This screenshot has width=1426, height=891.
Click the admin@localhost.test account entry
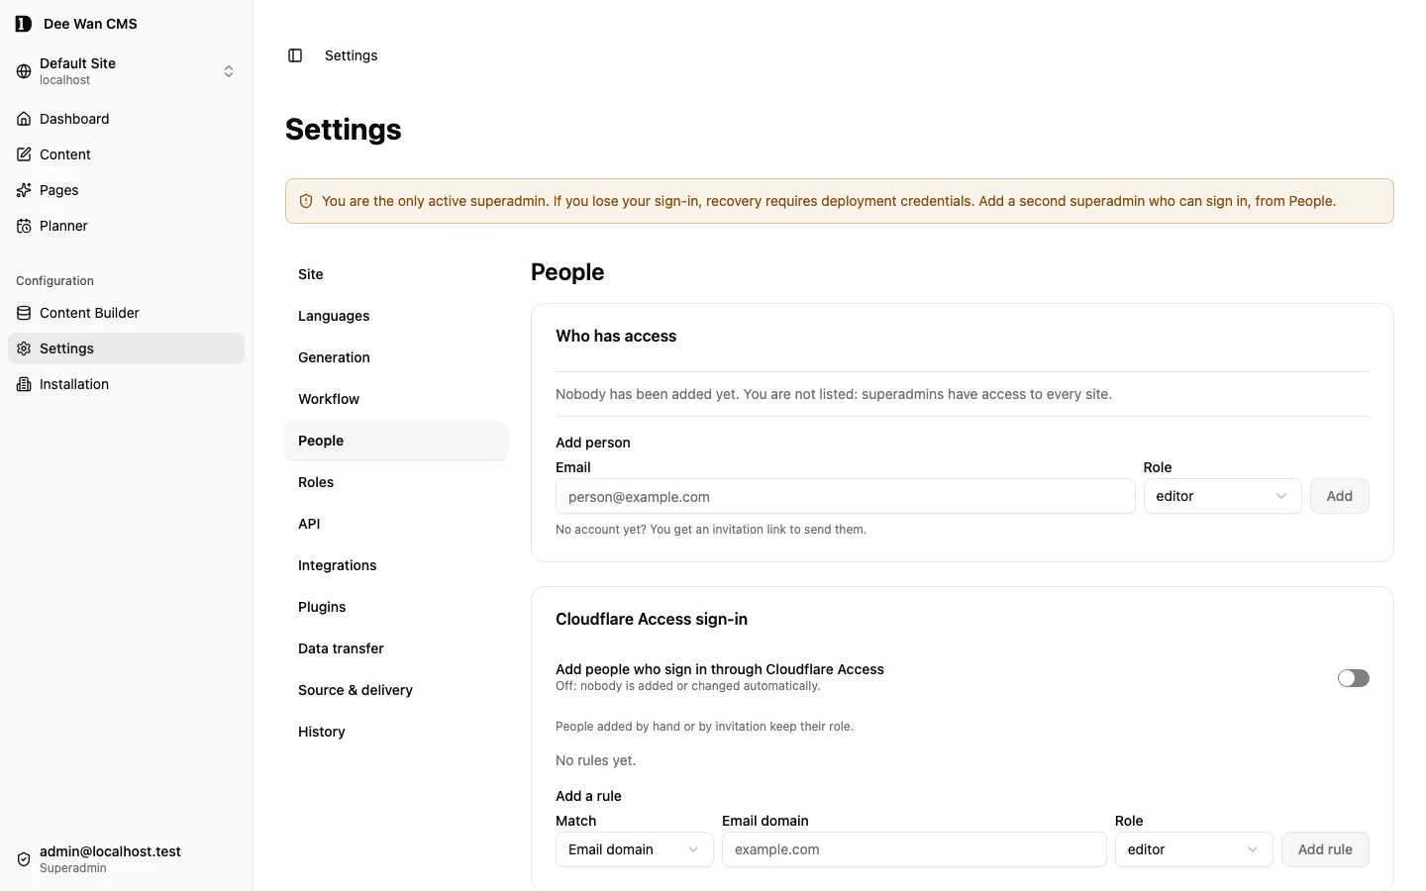click(126, 859)
